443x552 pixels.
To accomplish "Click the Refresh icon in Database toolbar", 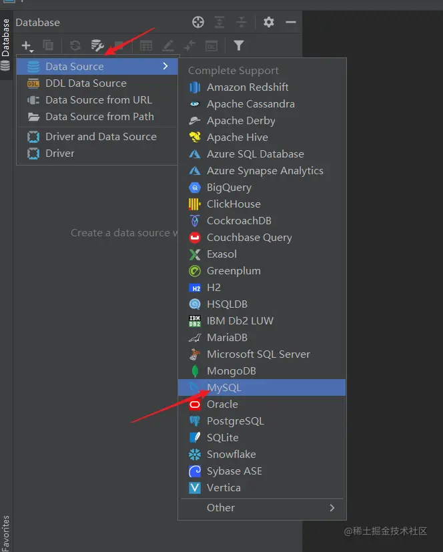I will (75, 45).
